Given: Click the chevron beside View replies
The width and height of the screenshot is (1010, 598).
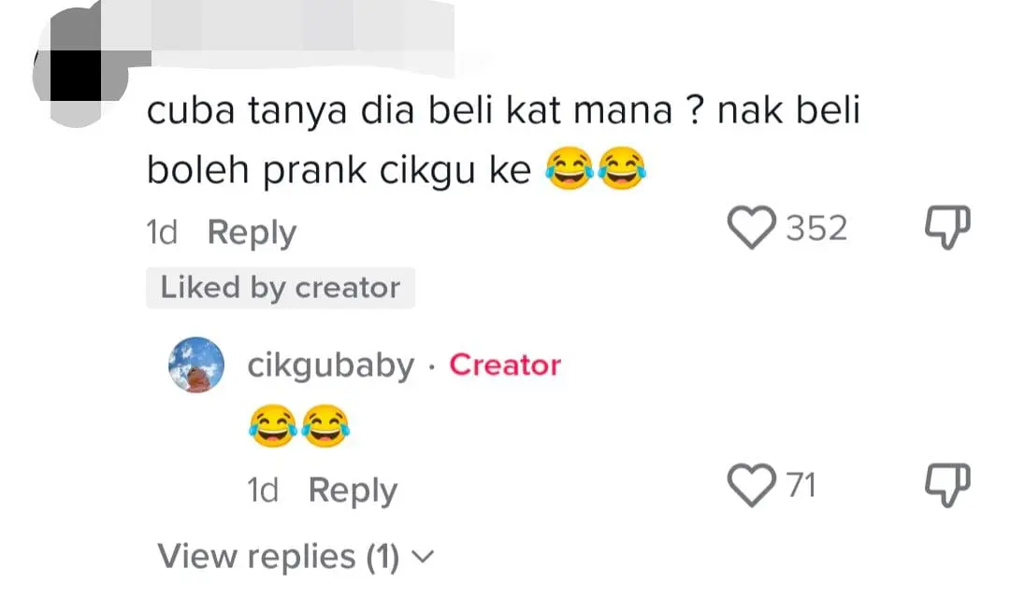Looking at the screenshot, I should (424, 555).
